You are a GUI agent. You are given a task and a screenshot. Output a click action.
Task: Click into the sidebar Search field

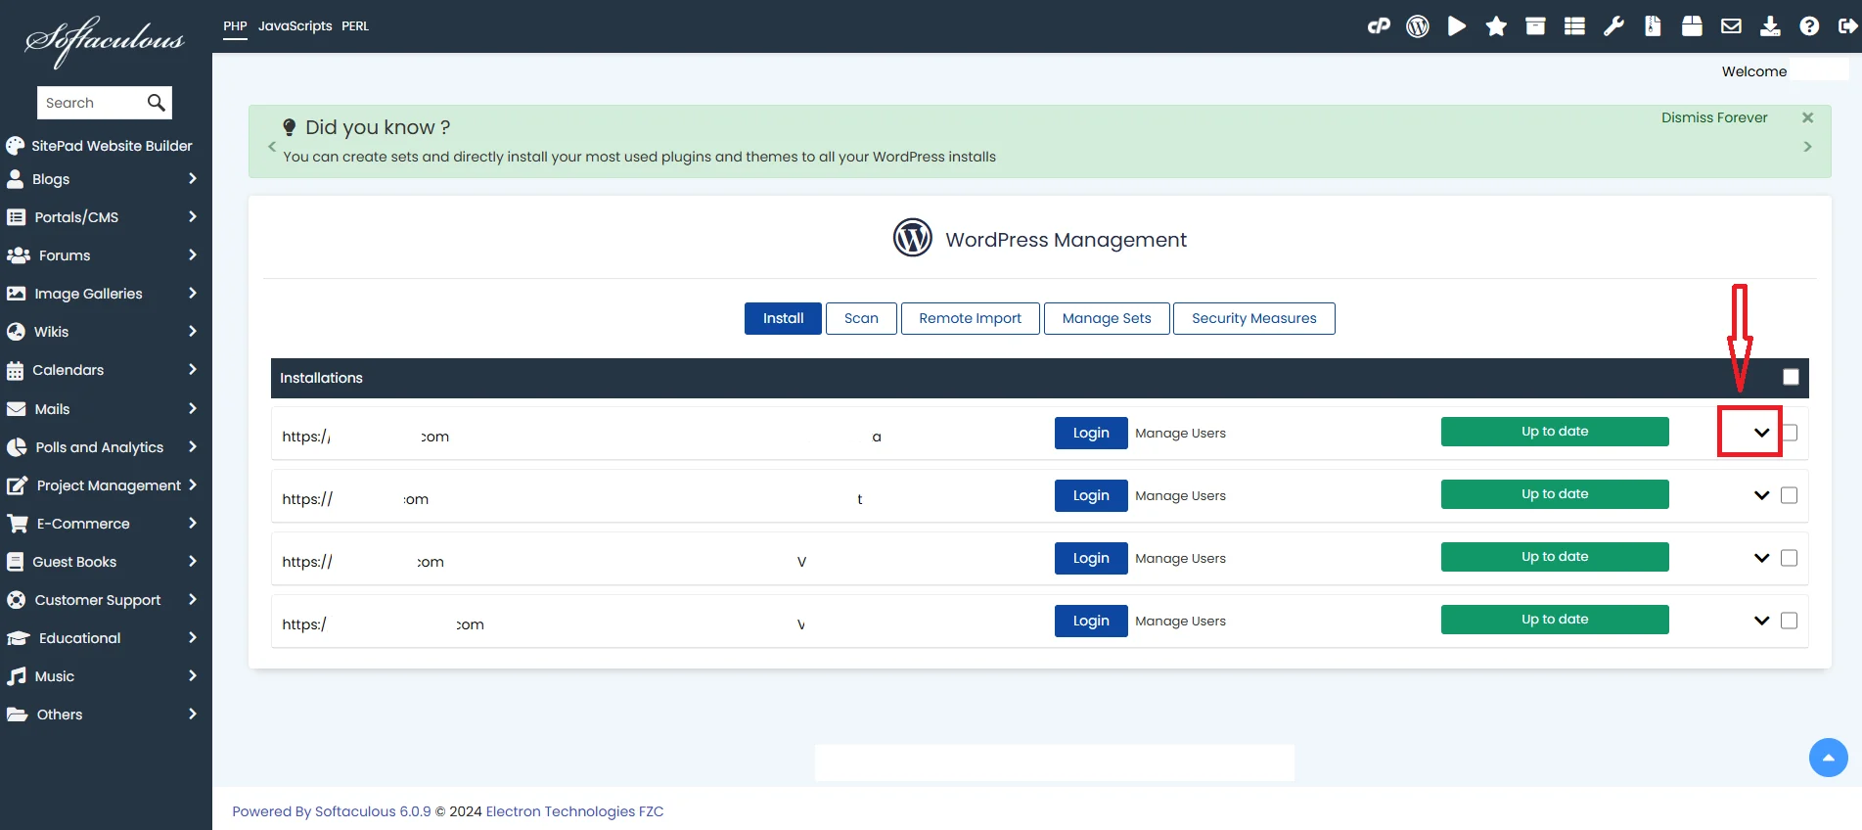coord(93,103)
